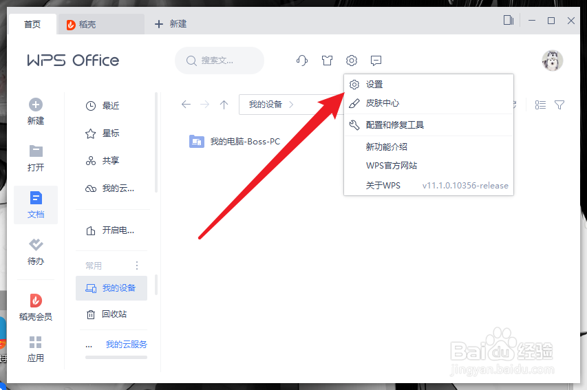This screenshot has height=390, width=587.
Task: Select 新功能介绍 menu item
Action: [x=429, y=147]
